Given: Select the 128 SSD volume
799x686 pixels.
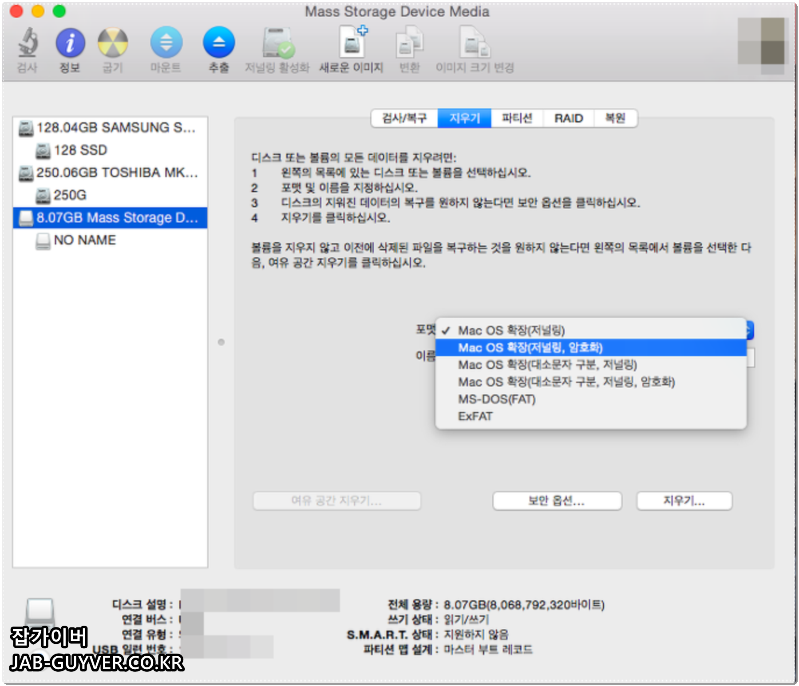Looking at the screenshot, I should 80,150.
